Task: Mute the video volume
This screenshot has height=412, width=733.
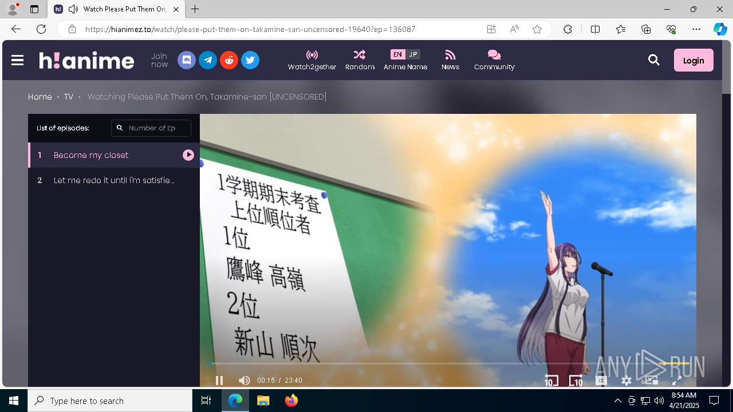Action: click(245, 381)
